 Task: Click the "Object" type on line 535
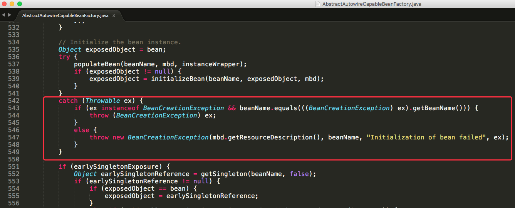coord(70,49)
